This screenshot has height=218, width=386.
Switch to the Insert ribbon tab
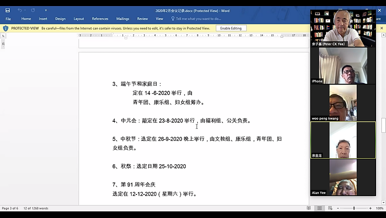43,19
